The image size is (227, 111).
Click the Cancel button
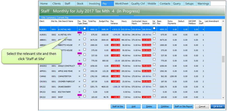(202, 107)
